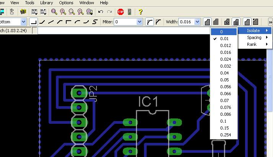Select the first curved-arc wire bend style

click(77, 22)
